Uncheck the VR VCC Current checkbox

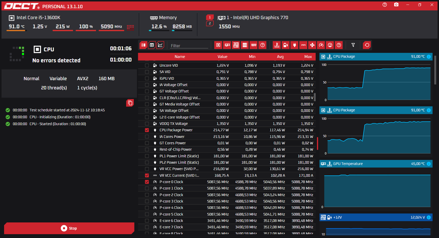(147, 175)
